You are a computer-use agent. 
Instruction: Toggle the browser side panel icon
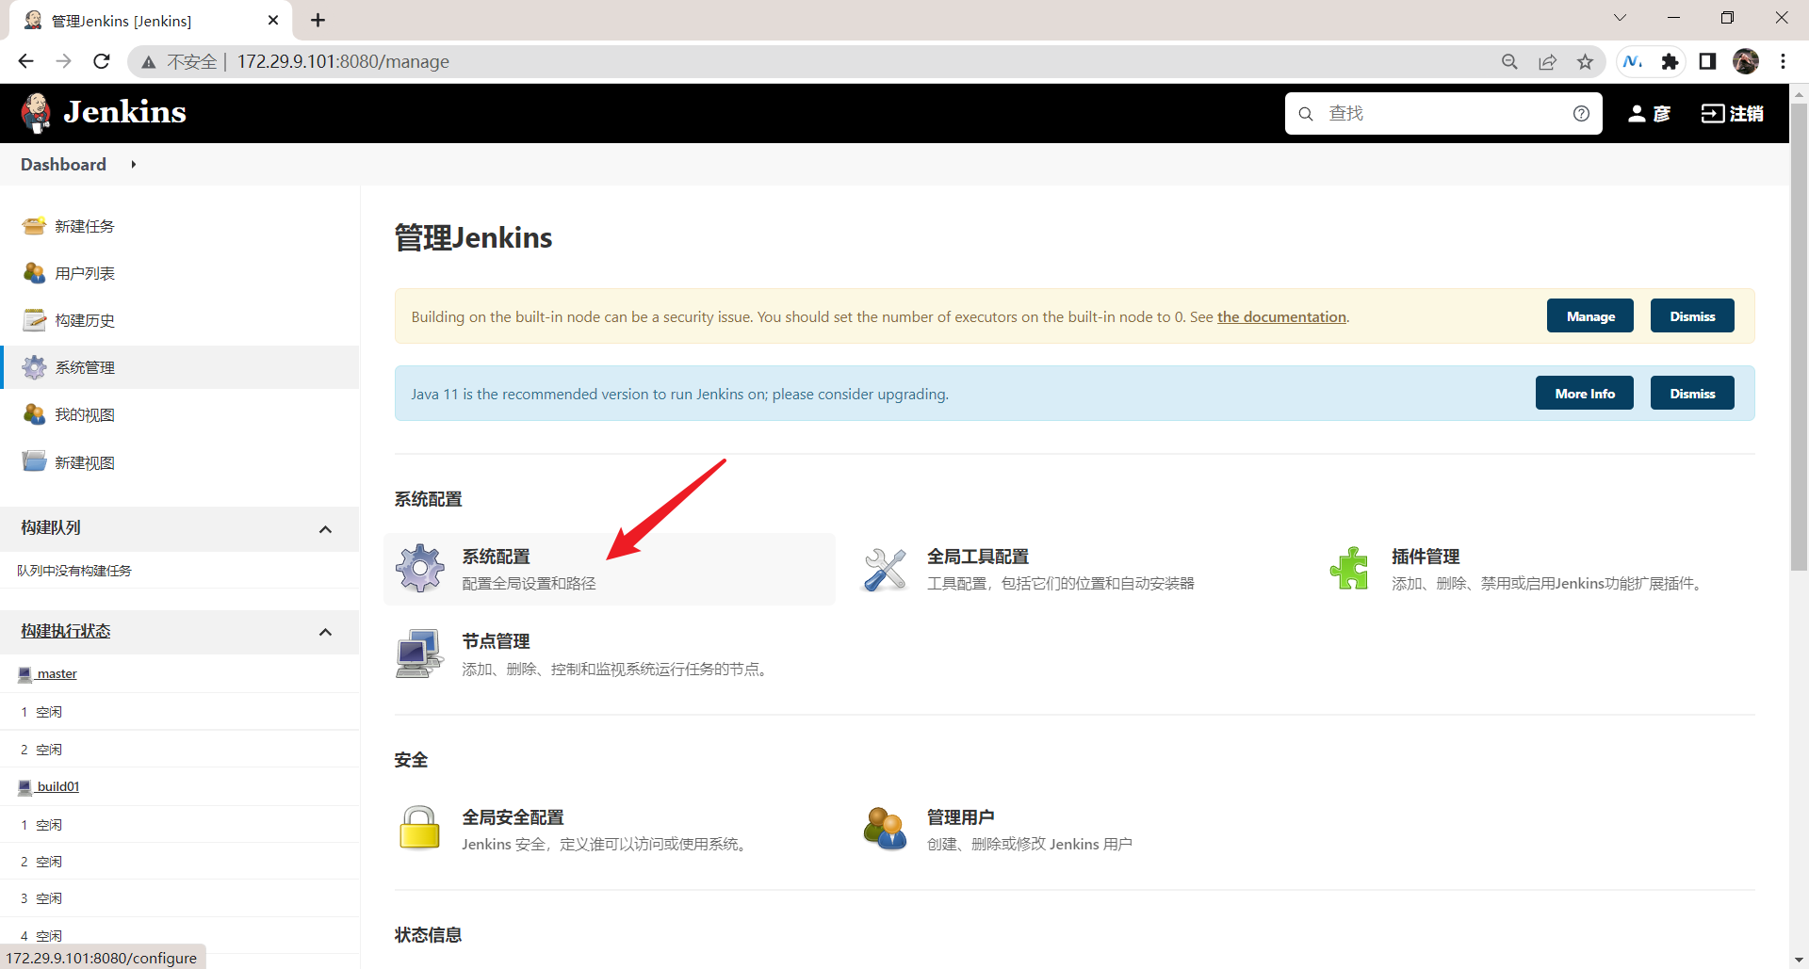[1707, 61]
